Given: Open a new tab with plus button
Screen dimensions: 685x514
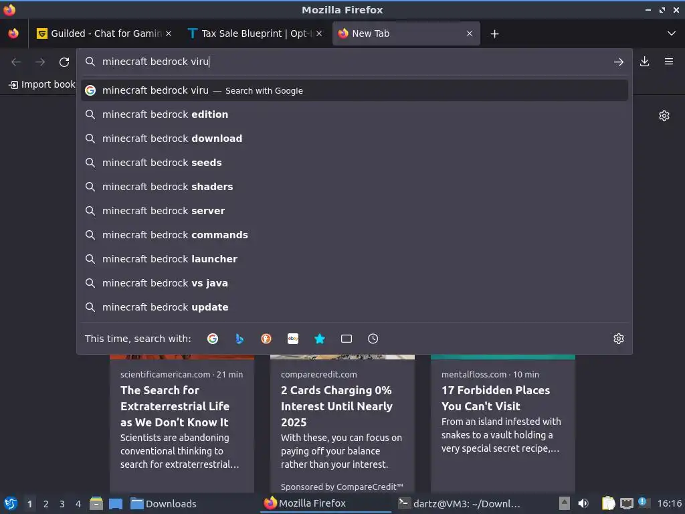Looking at the screenshot, I should click(x=494, y=33).
